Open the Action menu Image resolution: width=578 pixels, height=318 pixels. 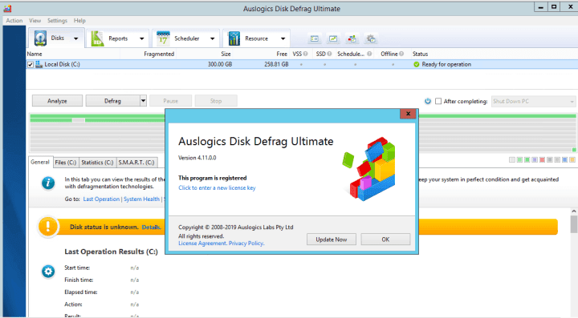[x=14, y=21]
